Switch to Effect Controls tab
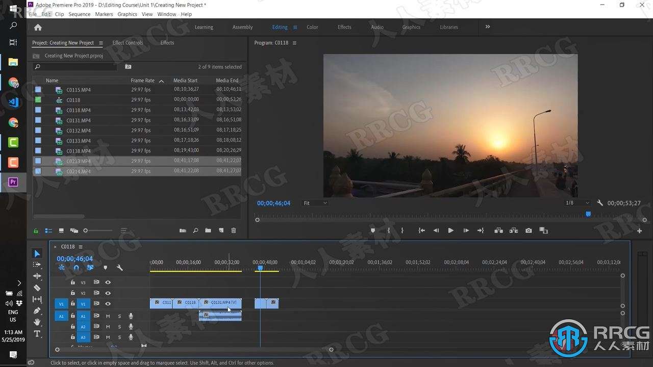Image resolution: width=653 pixels, height=367 pixels. pyautogui.click(x=128, y=43)
